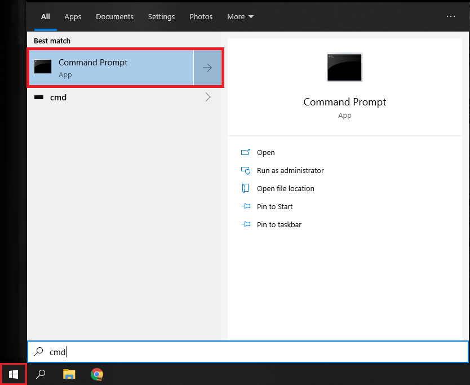The width and height of the screenshot is (470, 385).
Task: Select the Photos filter tab
Action: (x=201, y=17)
